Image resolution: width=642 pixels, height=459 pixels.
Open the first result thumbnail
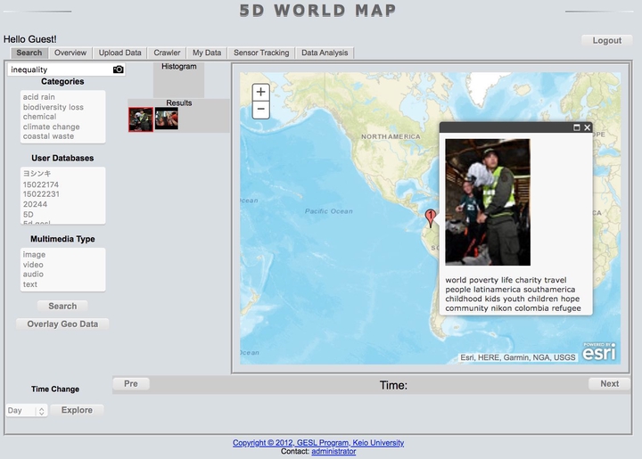point(141,119)
